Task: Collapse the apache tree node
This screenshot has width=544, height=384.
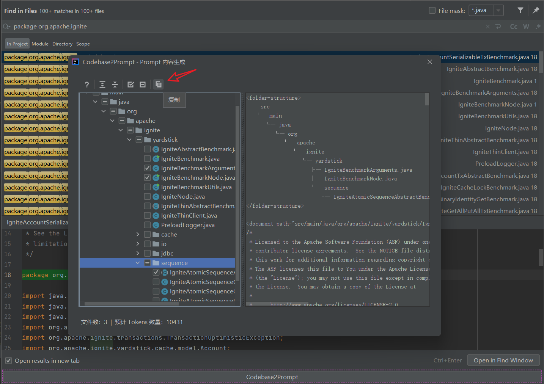Action: click(112, 121)
